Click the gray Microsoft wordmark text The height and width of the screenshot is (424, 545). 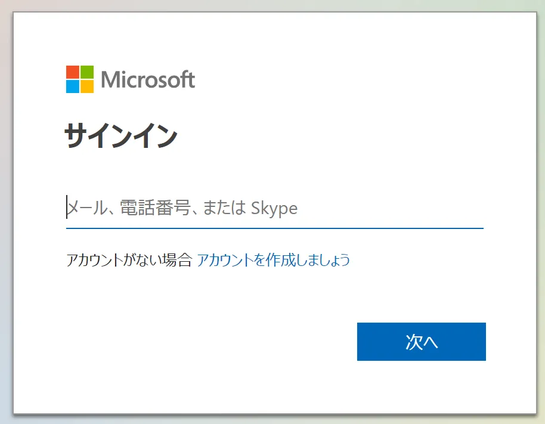148,79
